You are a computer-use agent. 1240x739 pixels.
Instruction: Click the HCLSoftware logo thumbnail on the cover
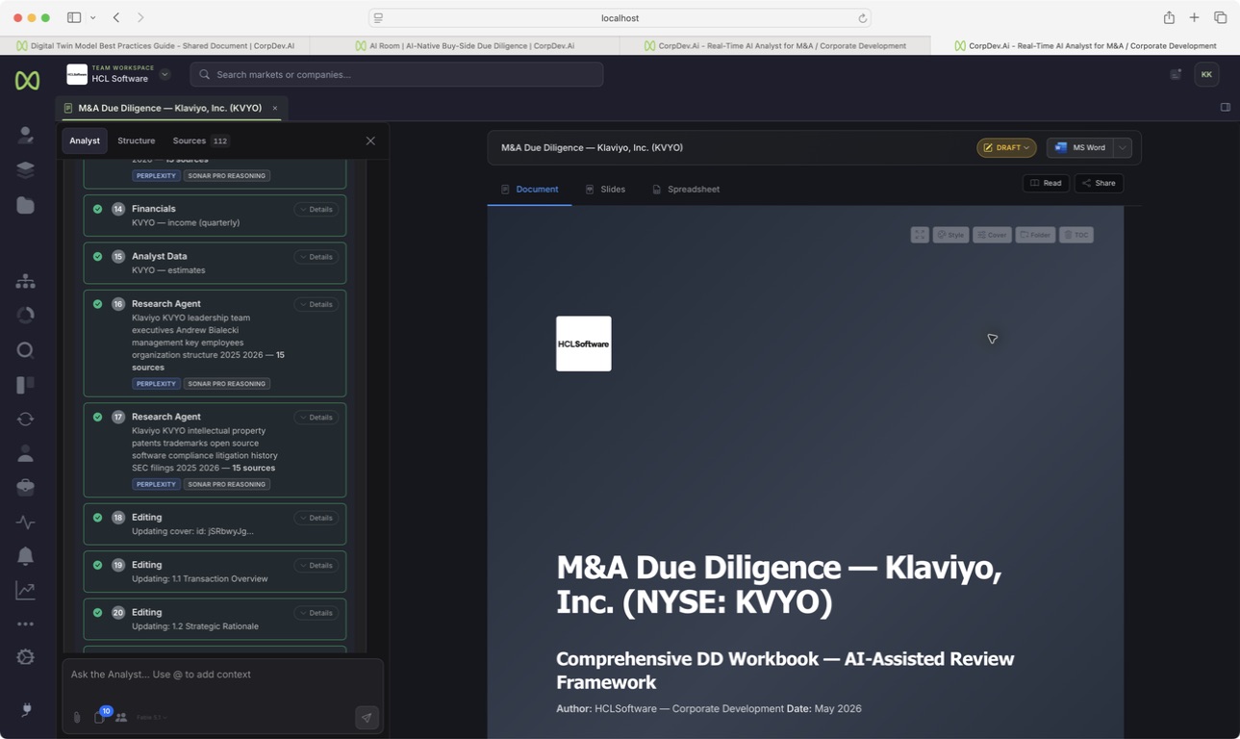[584, 344]
